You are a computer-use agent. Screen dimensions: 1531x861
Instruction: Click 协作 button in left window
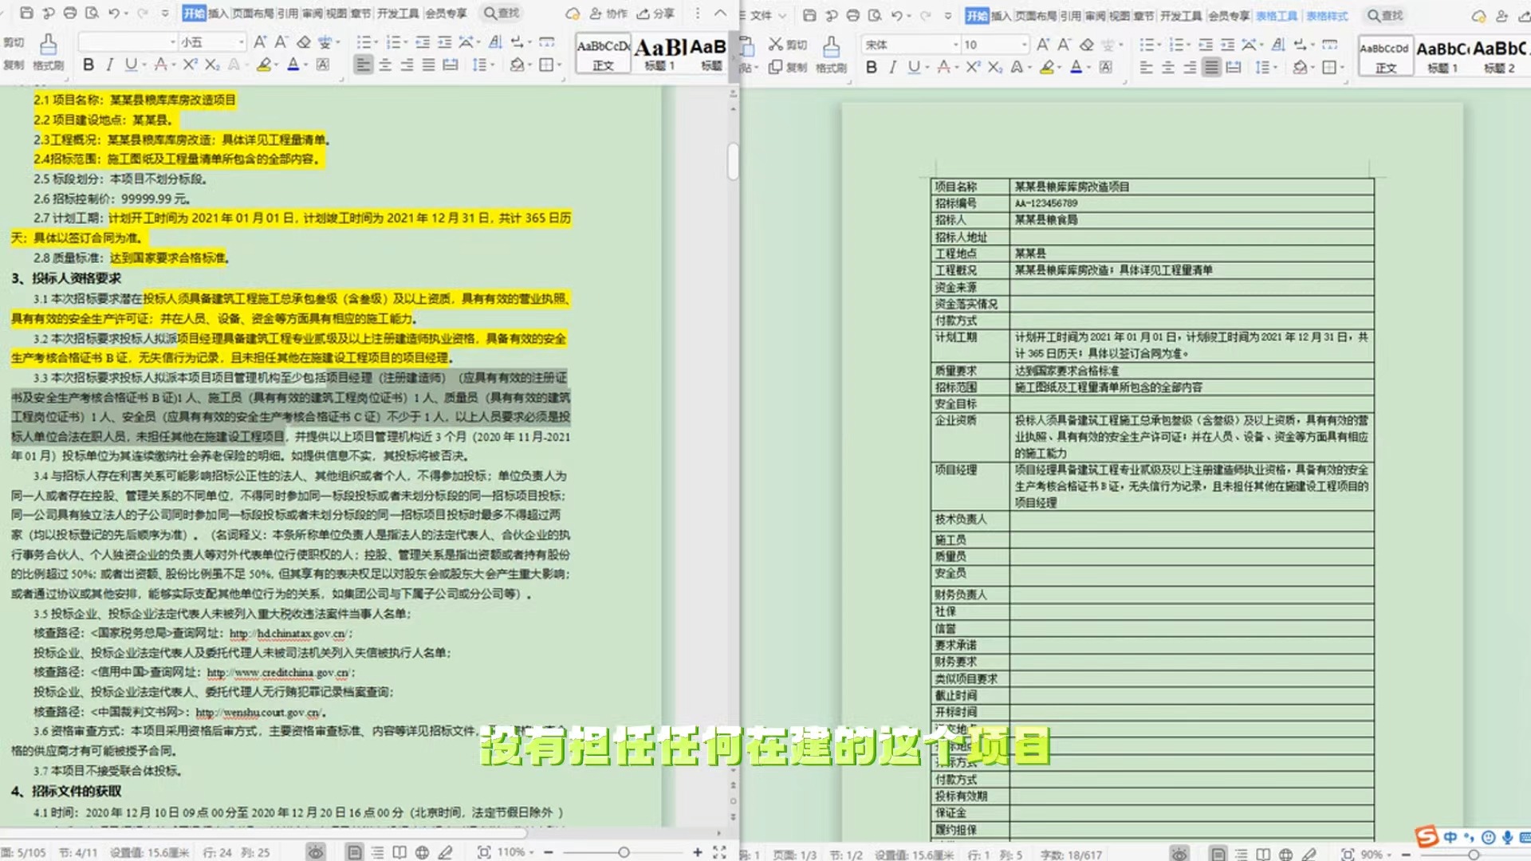(x=608, y=14)
